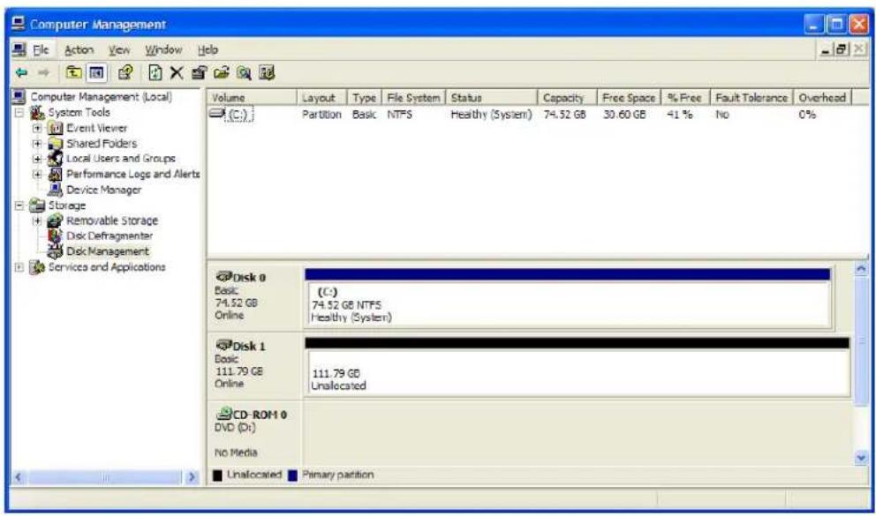
Task: Click the Computer Management MMC icon in menu bar
Action: coord(19,49)
